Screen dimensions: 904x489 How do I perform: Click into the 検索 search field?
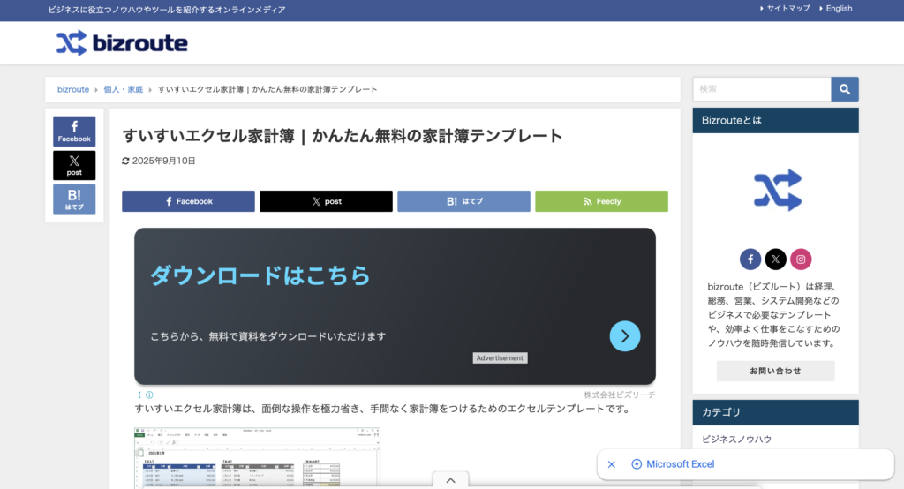[x=761, y=89]
